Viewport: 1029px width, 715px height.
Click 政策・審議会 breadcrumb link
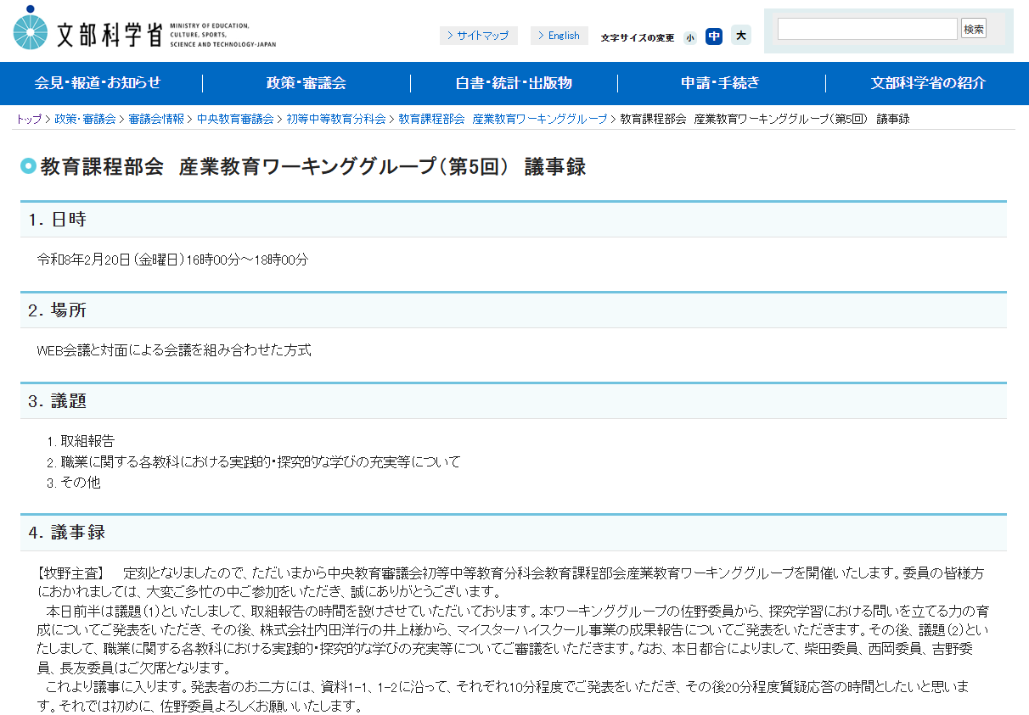[x=85, y=119]
